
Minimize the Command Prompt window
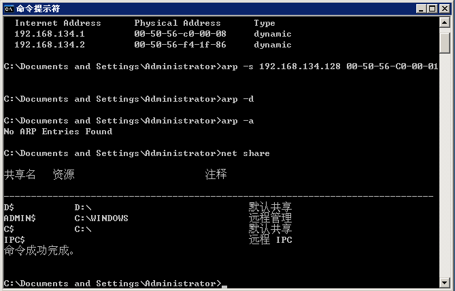pos(420,7)
